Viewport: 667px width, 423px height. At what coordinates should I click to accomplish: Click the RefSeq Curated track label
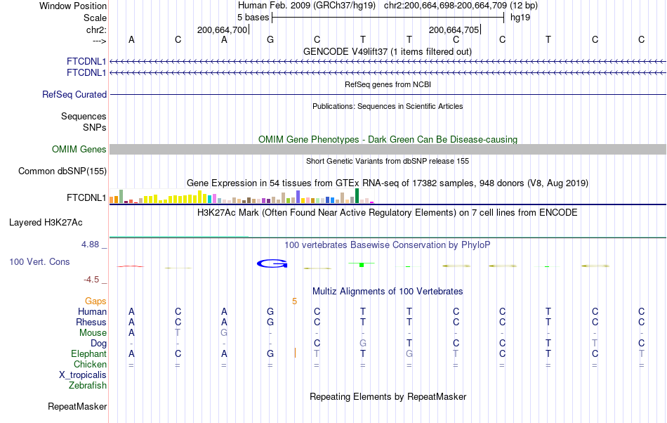(x=74, y=94)
